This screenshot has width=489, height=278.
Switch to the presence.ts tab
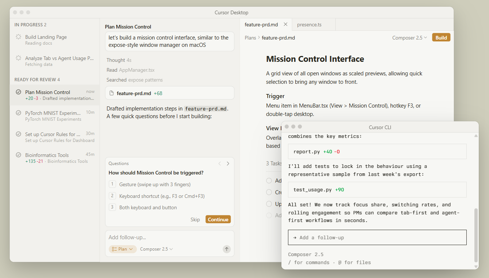point(314,25)
